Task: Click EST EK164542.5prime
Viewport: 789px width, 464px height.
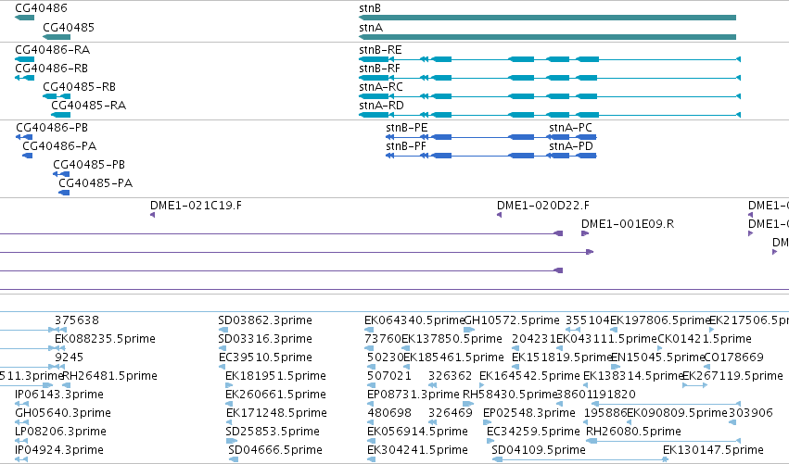Action: [x=529, y=375]
